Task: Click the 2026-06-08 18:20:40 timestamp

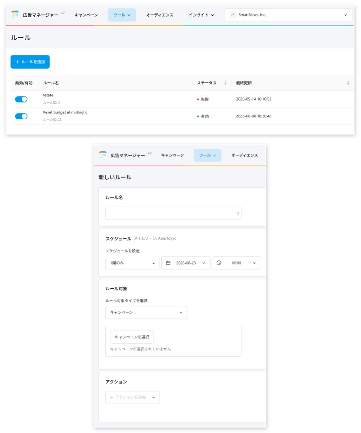Action: (x=254, y=116)
